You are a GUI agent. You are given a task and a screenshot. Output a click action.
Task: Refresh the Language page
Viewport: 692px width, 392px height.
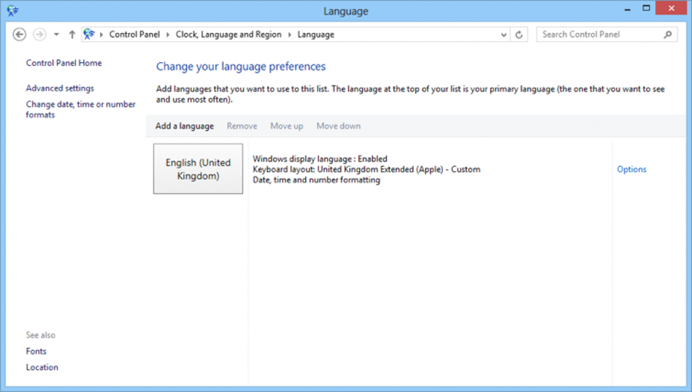pyautogui.click(x=519, y=35)
